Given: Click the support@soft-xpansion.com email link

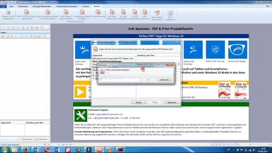Looking at the screenshot, I should pyautogui.click(x=109, y=114).
